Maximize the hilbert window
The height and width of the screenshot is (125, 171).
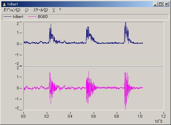(161, 4)
